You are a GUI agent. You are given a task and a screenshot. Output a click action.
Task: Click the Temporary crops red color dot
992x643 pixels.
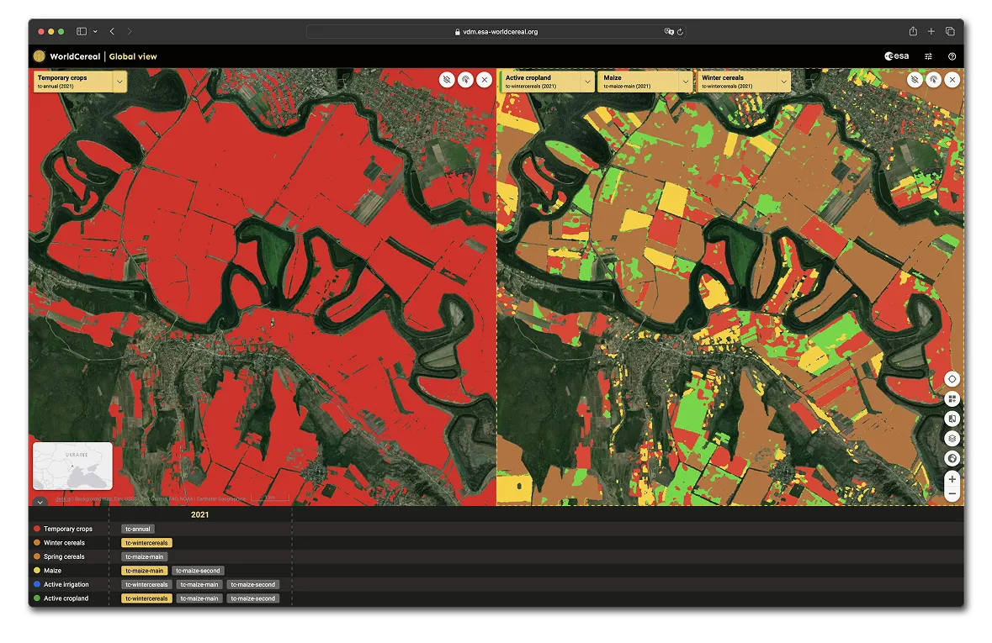[37, 529]
